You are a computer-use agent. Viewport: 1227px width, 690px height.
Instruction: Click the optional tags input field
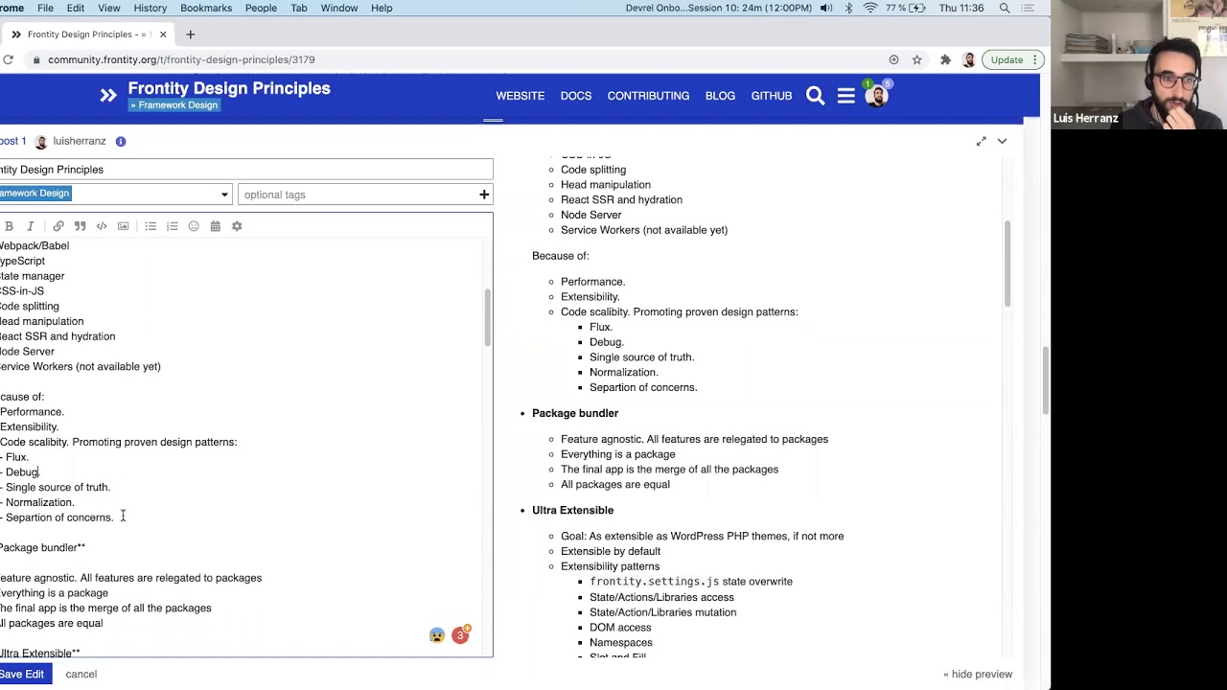click(x=355, y=195)
